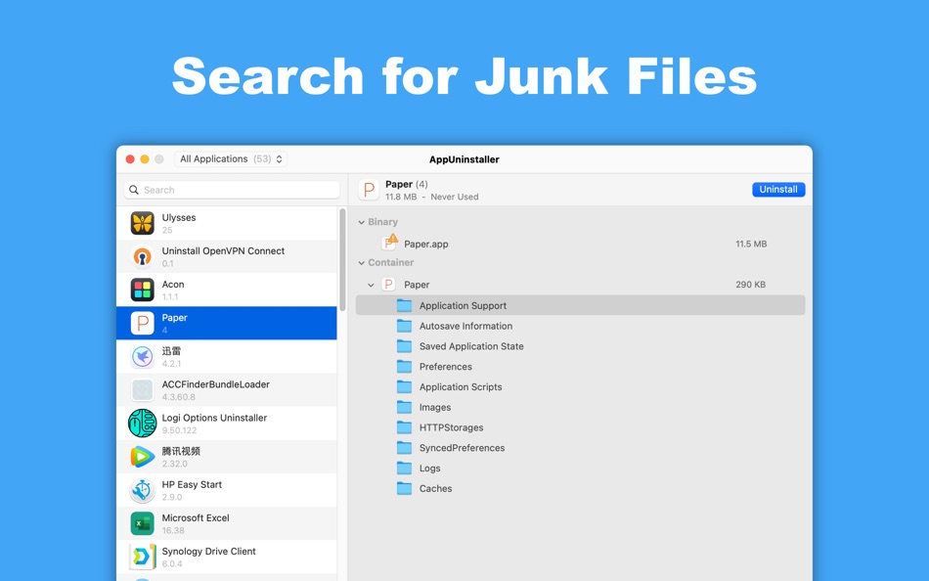The width and height of the screenshot is (929, 581).
Task: Open the All Applications (53) dropdown
Action: 231,158
